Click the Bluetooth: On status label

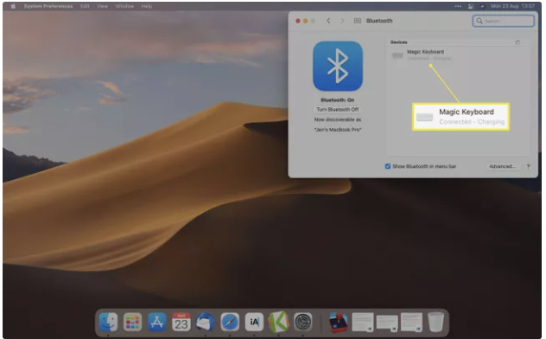tap(338, 100)
